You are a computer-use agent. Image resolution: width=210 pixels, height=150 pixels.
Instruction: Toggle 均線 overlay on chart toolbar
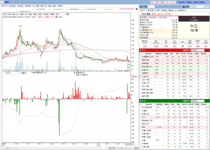pyautogui.click(x=5, y=14)
